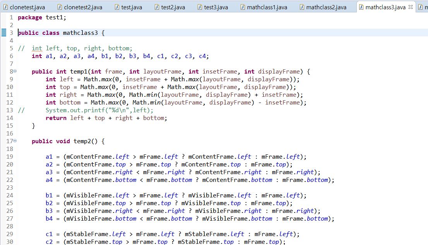Close the mathclass3.java tab
The height and width of the screenshot is (245, 428).
click(x=411, y=7)
